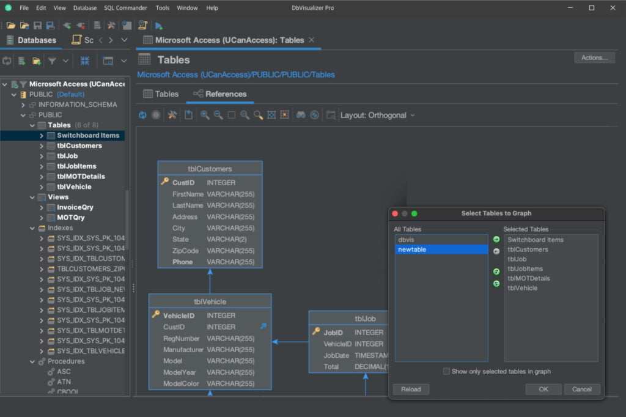Image resolution: width=626 pixels, height=417 pixels.
Task: Expand the InvoiceQry view node
Action: point(41,207)
